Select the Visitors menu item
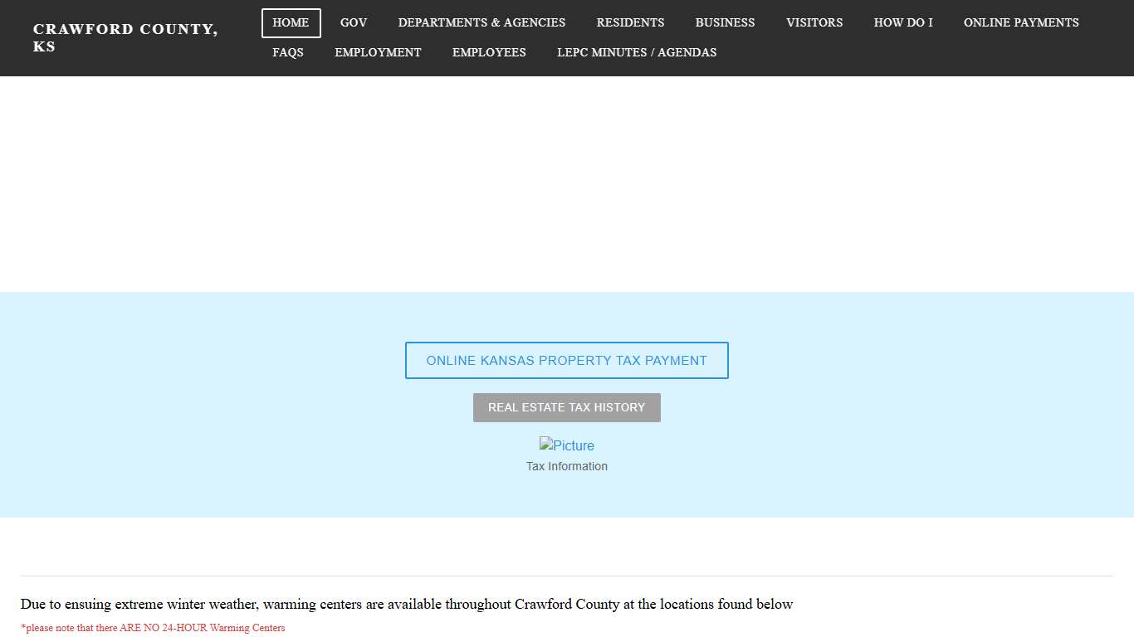Viewport: 1134px width, 637px height. point(814,22)
